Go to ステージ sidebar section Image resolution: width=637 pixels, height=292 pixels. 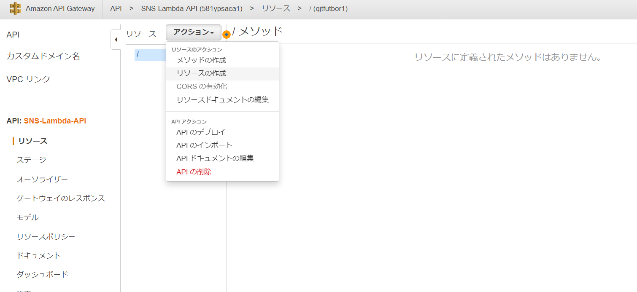pos(31,160)
